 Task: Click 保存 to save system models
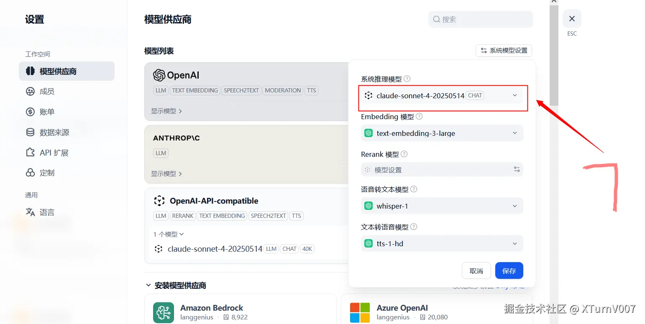click(509, 271)
